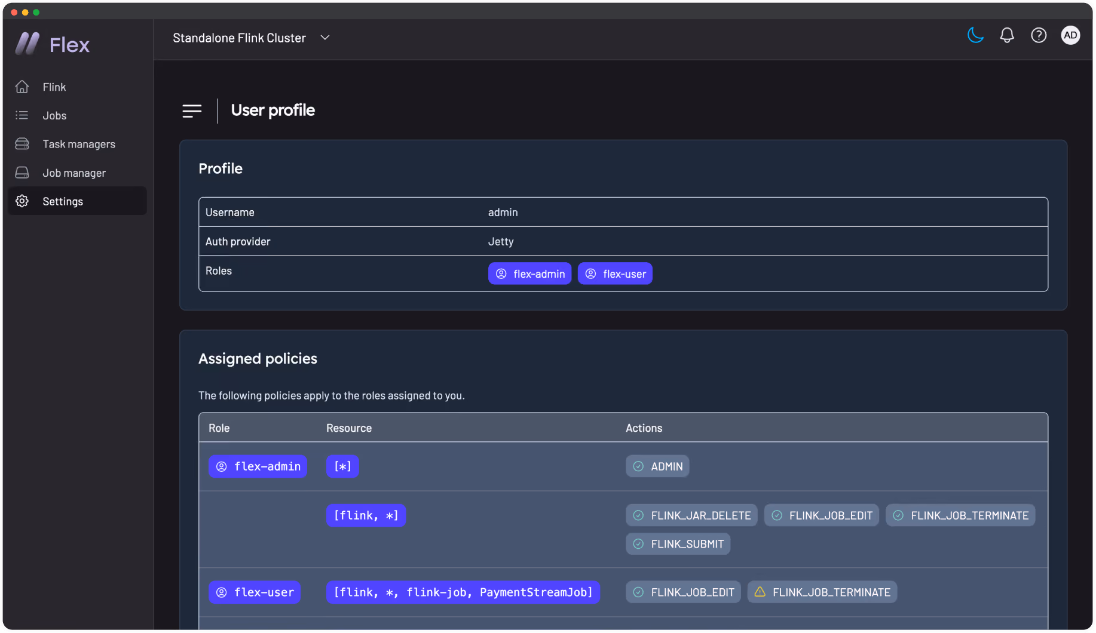Image resolution: width=1096 pixels, height=633 pixels.
Task: Click the Jobs list icon
Action: click(22, 115)
